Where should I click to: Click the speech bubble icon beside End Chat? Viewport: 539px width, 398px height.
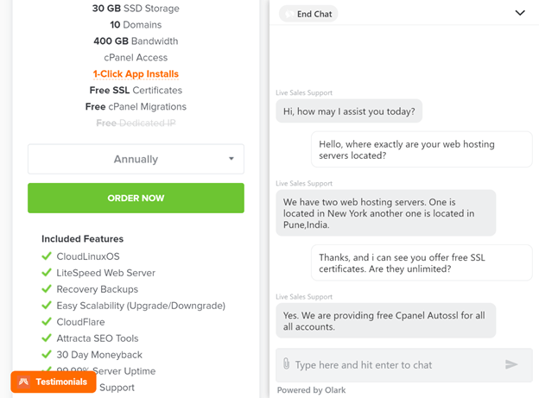click(x=289, y=14)
